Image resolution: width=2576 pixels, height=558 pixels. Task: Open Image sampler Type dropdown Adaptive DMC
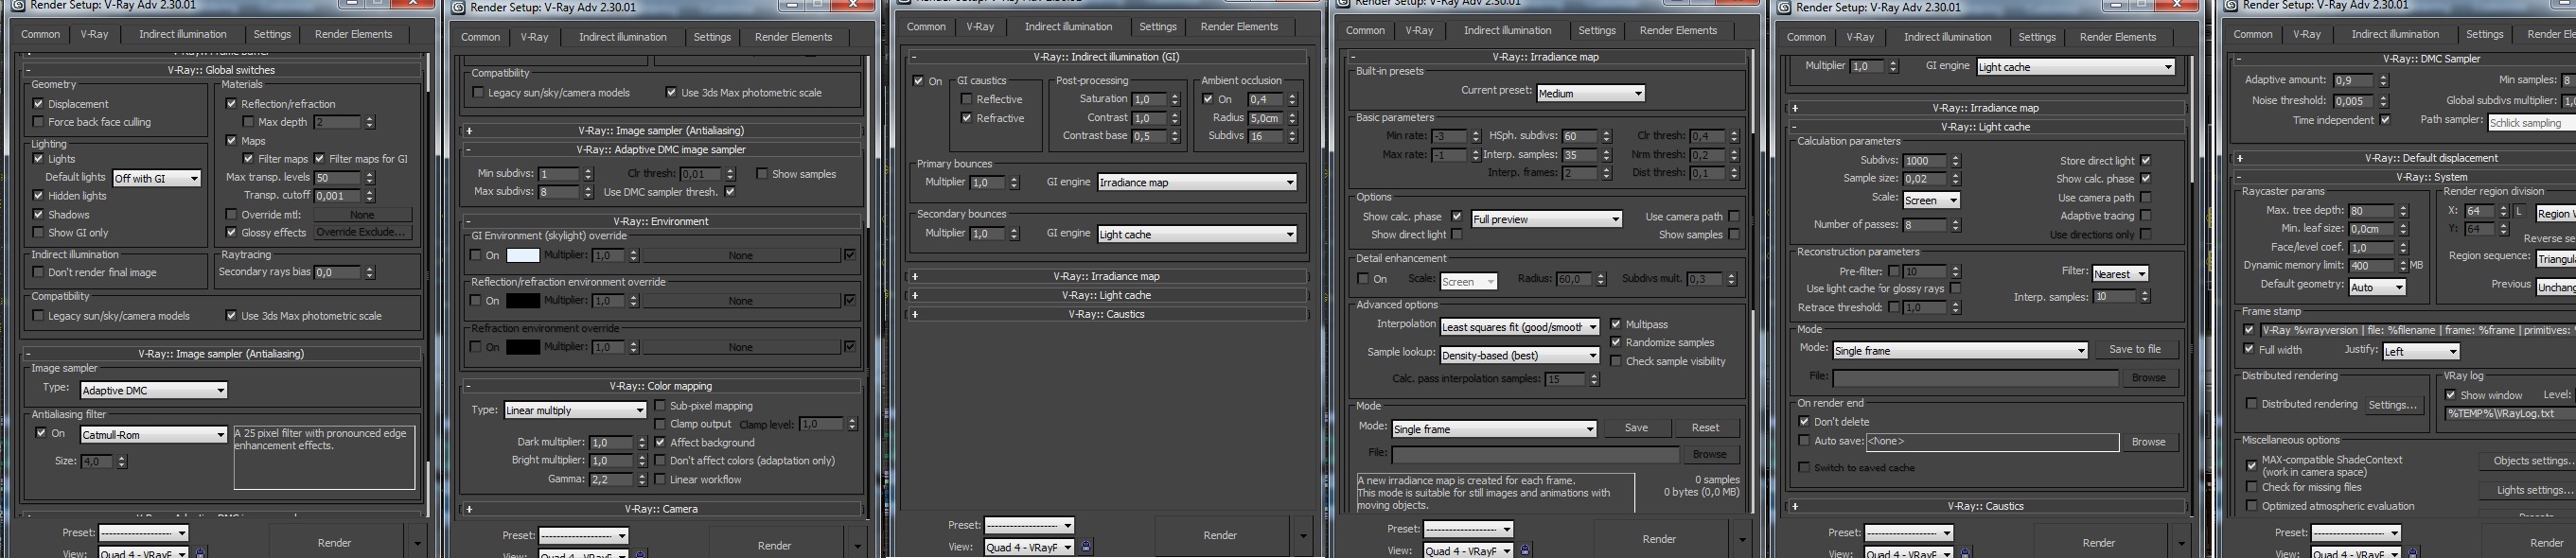(x=153, y=390)
